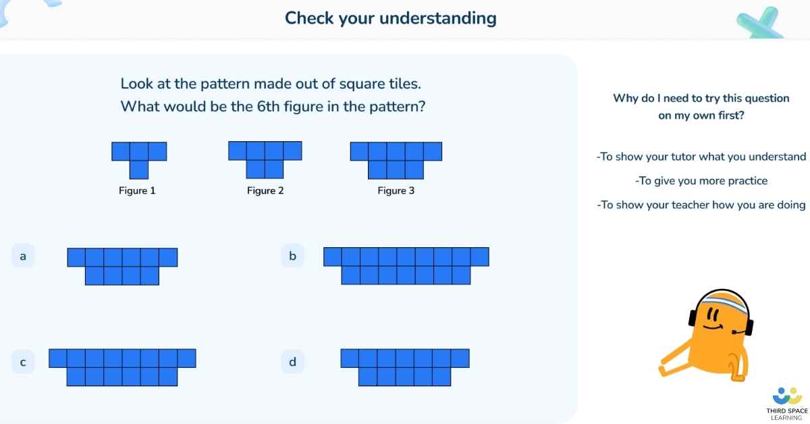The image size is (810, 424).
Task: Select answer option b label
Action: point(292,257)
